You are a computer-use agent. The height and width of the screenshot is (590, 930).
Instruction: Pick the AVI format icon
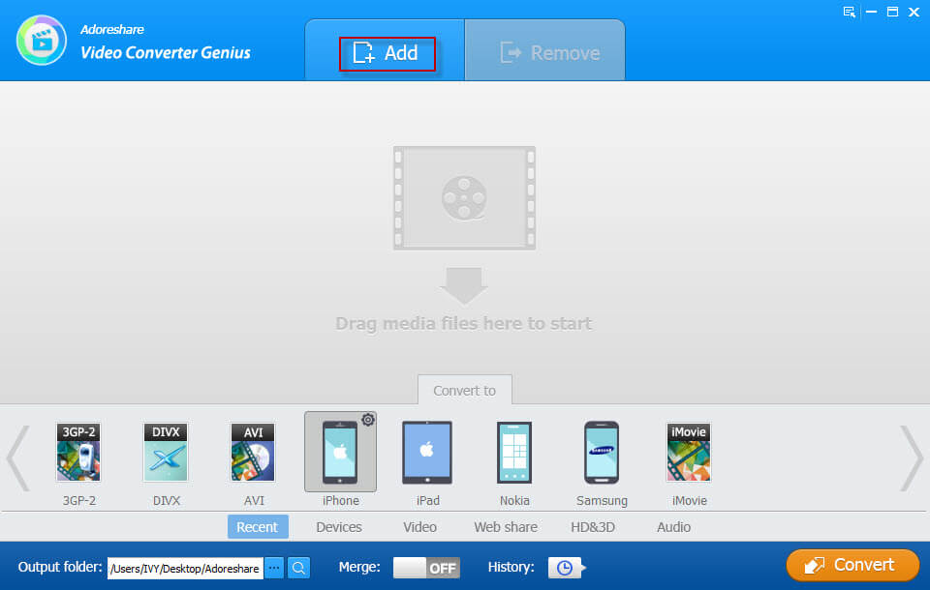click(253, 453)
